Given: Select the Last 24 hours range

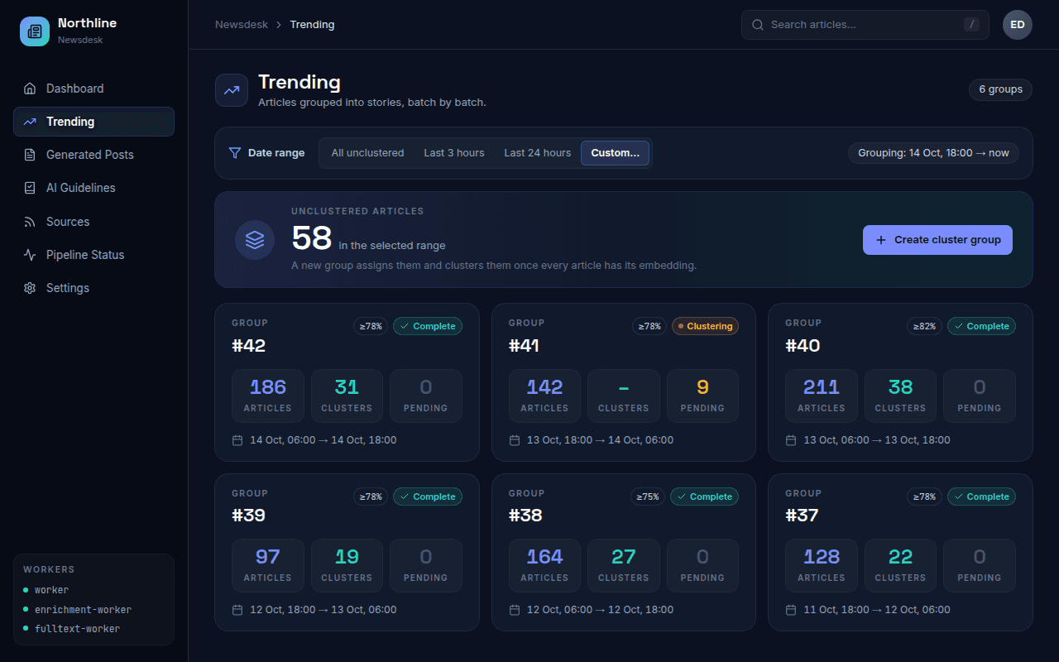Looking at the screenshot, I should [x=538, y=153].
